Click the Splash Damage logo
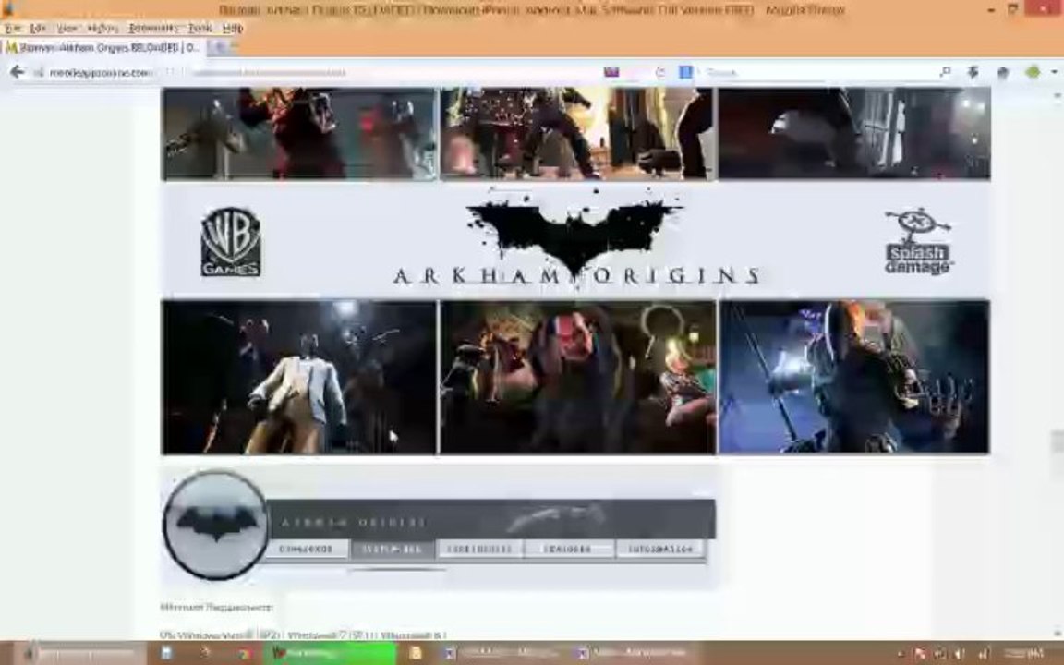1064x665 pixels. click(x=919, y=242)
